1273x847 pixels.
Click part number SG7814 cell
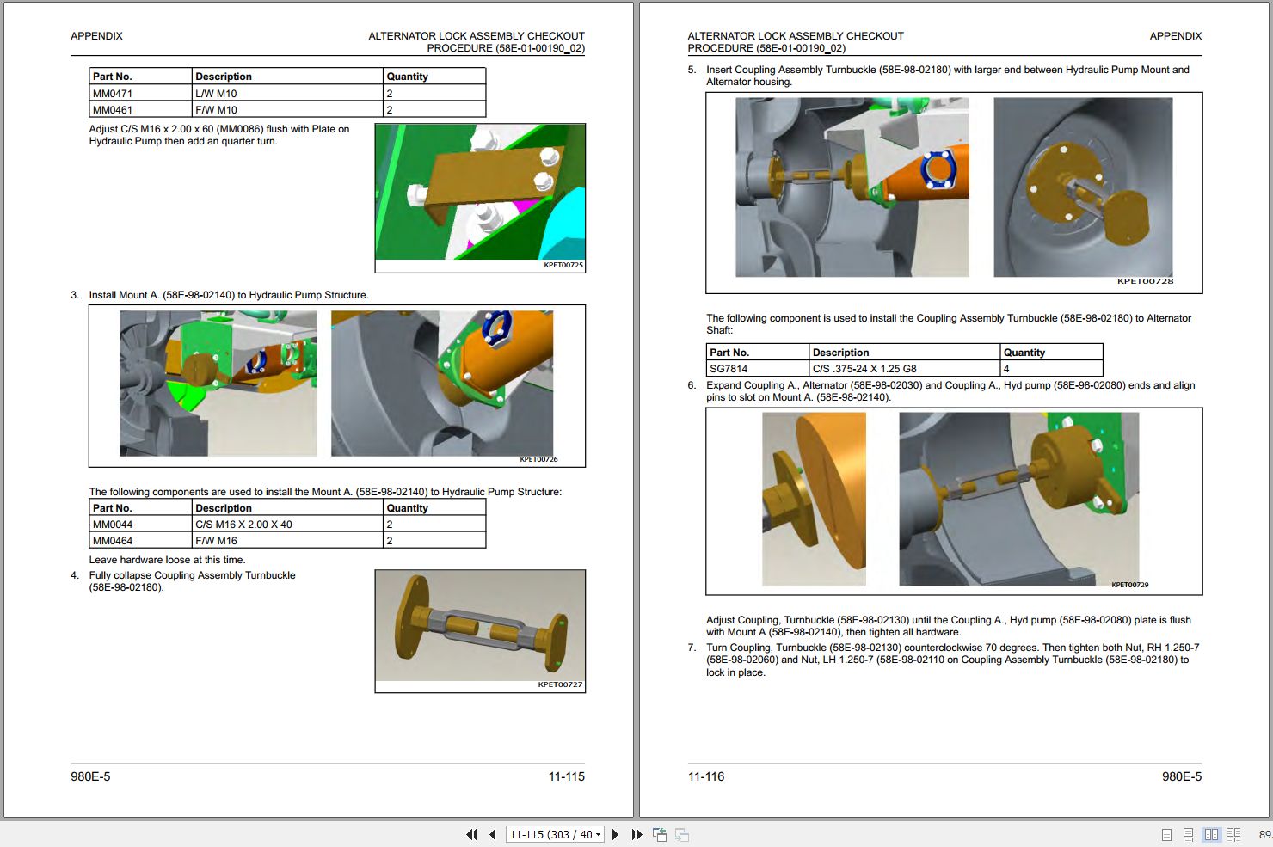pos(758,368)
